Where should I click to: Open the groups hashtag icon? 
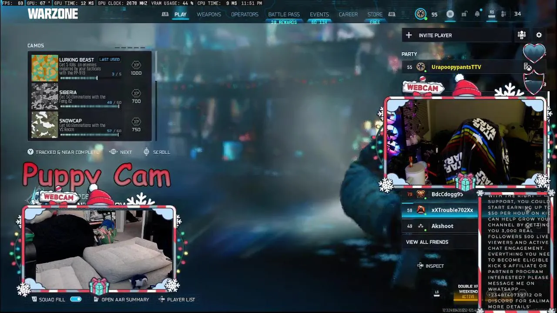coord(522,35)
